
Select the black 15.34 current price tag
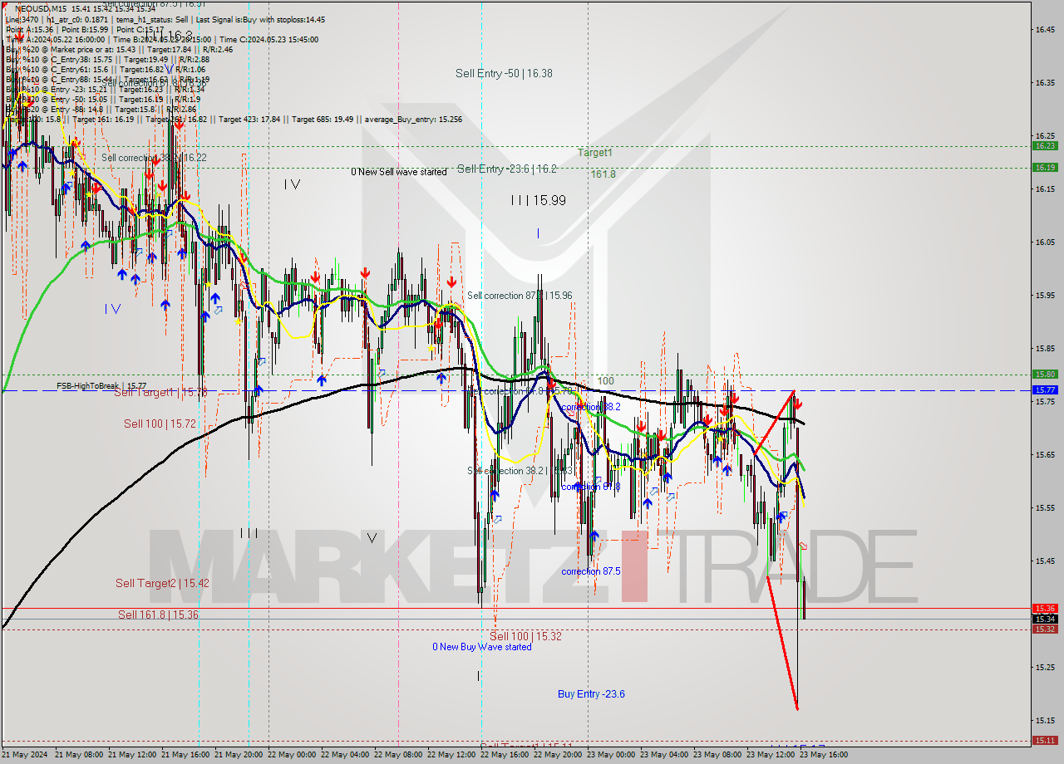[1045, 619]
